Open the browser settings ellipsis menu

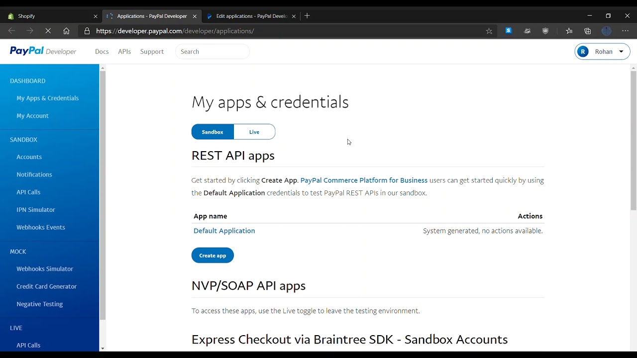626,31
